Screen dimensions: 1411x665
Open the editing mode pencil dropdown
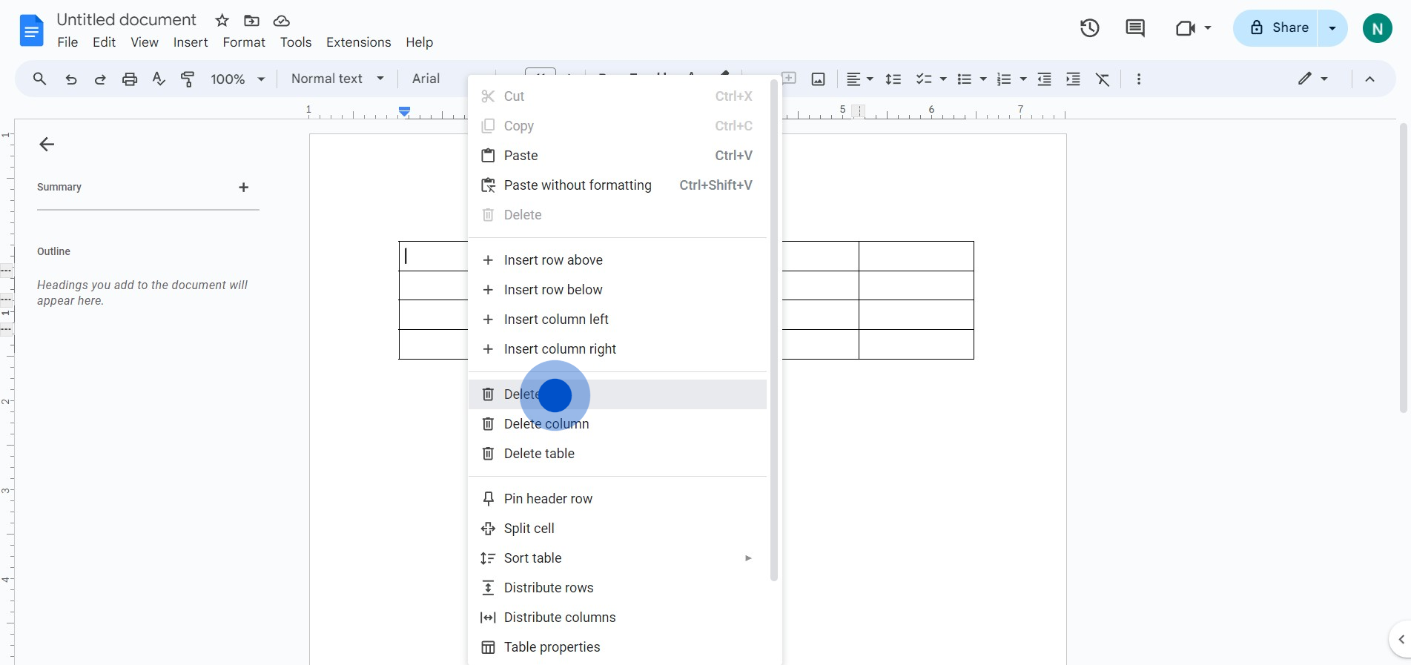click(1312, 79)
